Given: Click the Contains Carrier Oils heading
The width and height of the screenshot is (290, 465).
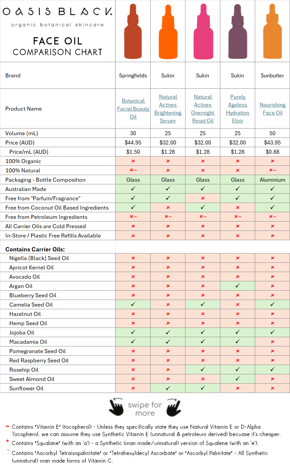Looking at the screenshot, I should (x=35, y=249).
